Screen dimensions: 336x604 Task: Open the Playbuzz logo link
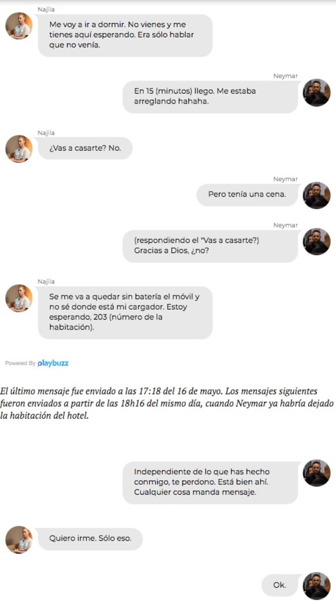pos(53,363)
